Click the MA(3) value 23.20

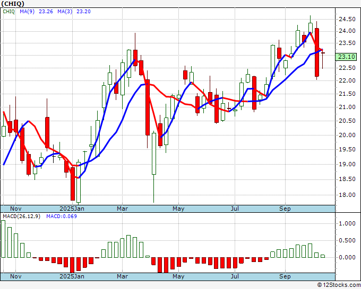(83, 12)
